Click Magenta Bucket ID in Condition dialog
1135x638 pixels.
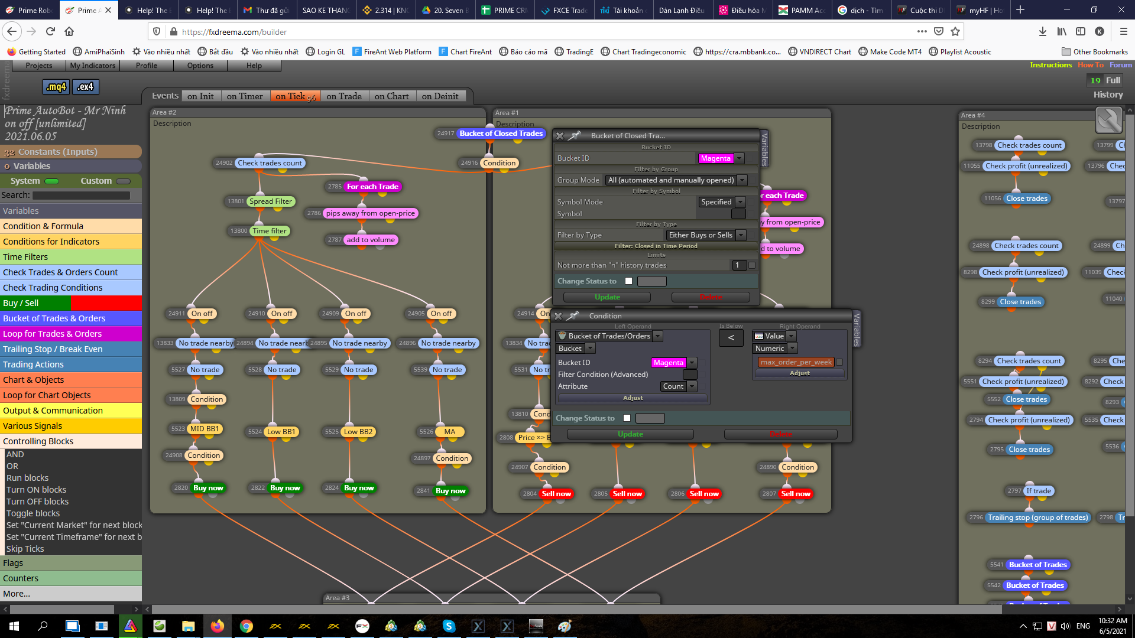[669, 363]
